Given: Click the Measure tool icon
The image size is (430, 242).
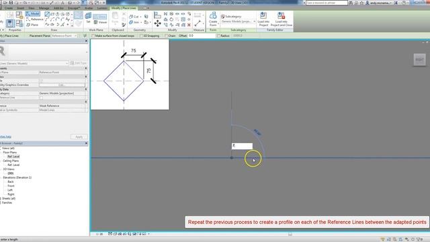Looking at the screenshot, I should [x=198, y=24].
